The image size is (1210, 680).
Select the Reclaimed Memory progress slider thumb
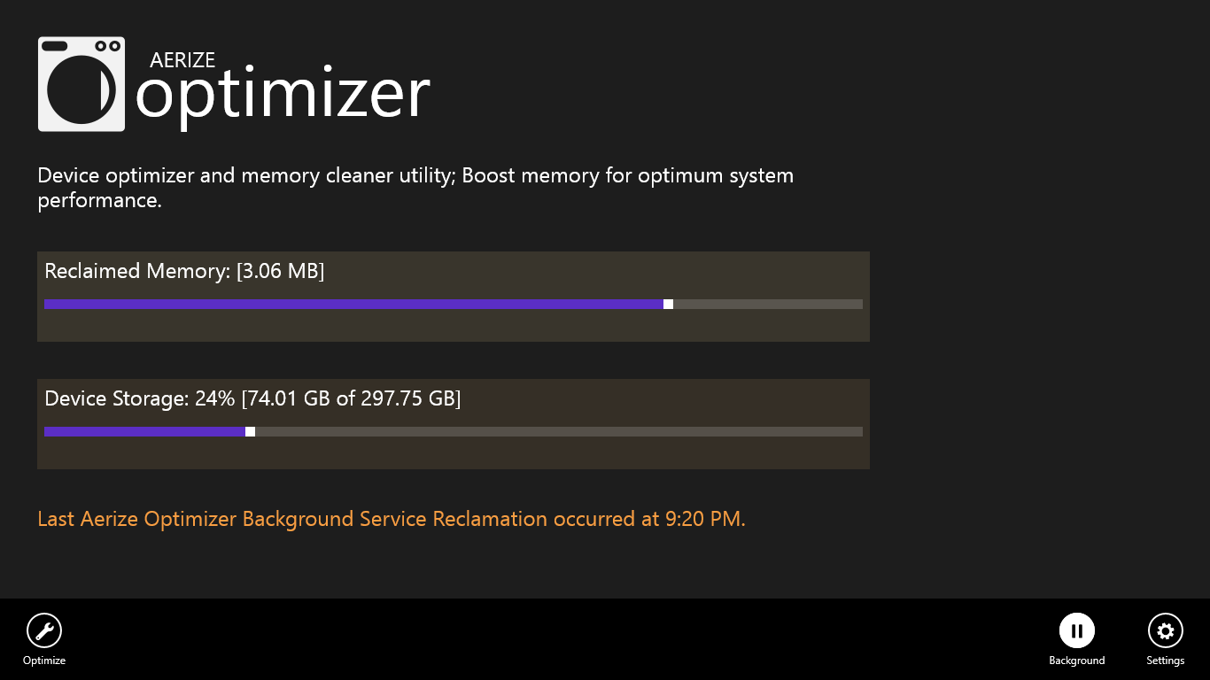pyautogui.click(x=668, y=304)
